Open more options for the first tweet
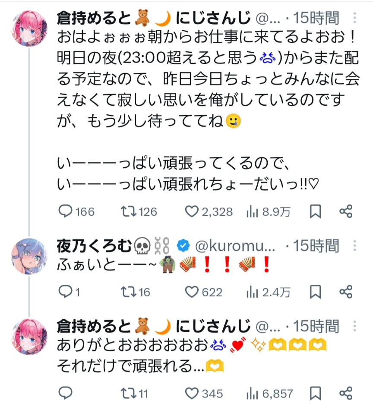The image size is (373, 409). tap(354, 19)
